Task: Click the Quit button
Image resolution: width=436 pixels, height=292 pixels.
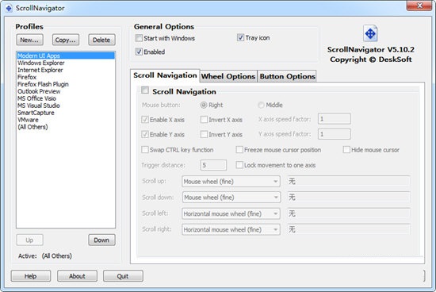Action: [x=123, y=276]
